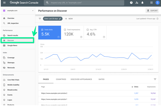161x106 pixels.
Task: Click the EXPORT button
Action: tap(152, 11)
